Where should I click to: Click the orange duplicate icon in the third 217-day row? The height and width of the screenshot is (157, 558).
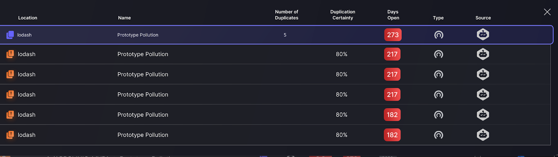tap(10, 95)
